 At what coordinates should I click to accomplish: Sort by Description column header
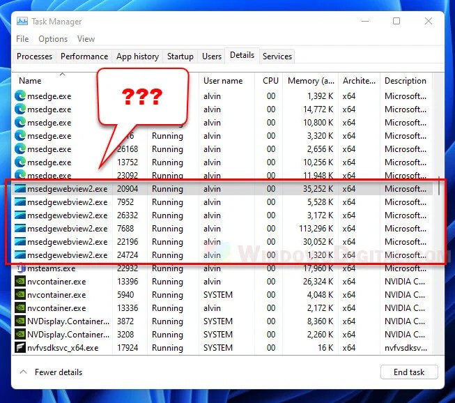406,81
